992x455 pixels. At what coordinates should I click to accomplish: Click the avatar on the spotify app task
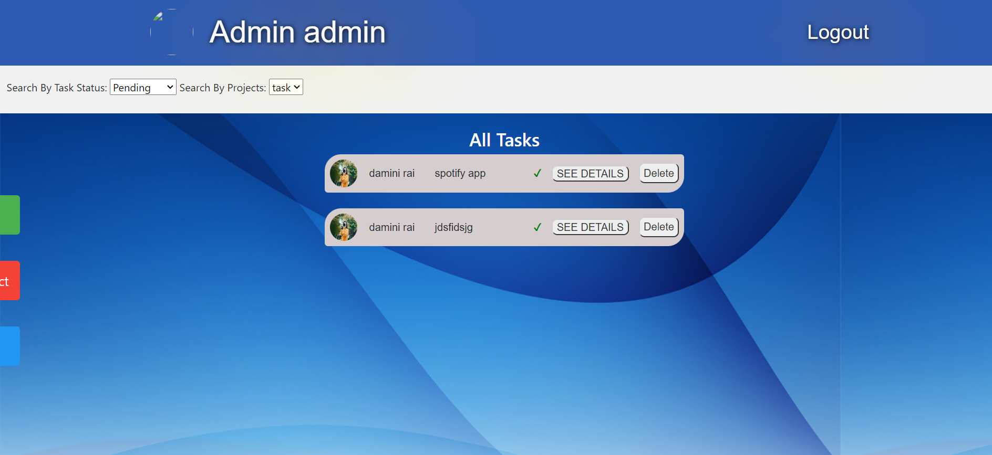[x=344, y=174]
